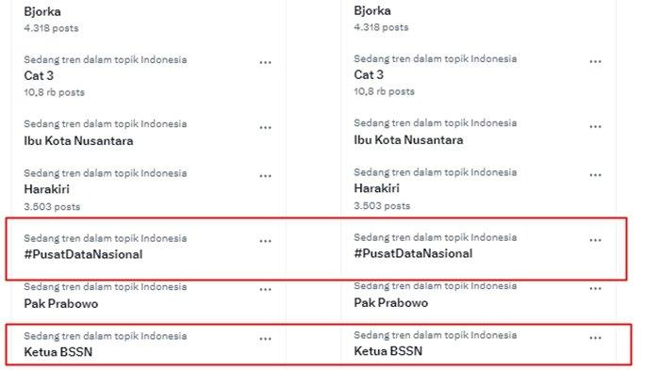Image resolution: width=660 pixels, height=370 pixels.
Task: Open left Ibu Kota Nusantara topic
Action: tap(78, 141)
